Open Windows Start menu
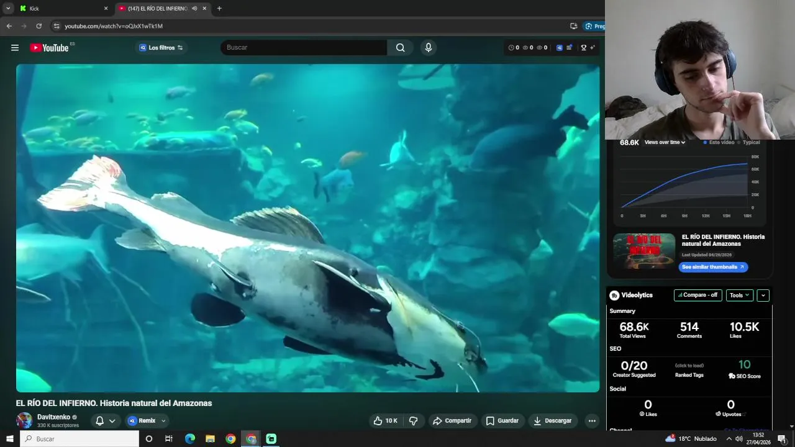 [10, 439]
